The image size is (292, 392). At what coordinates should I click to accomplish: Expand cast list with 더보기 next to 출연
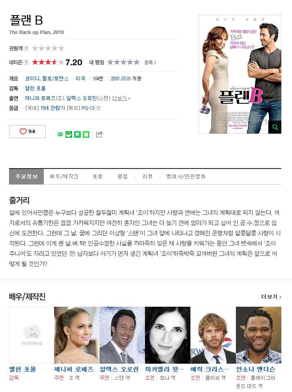[x=121, y=98]
